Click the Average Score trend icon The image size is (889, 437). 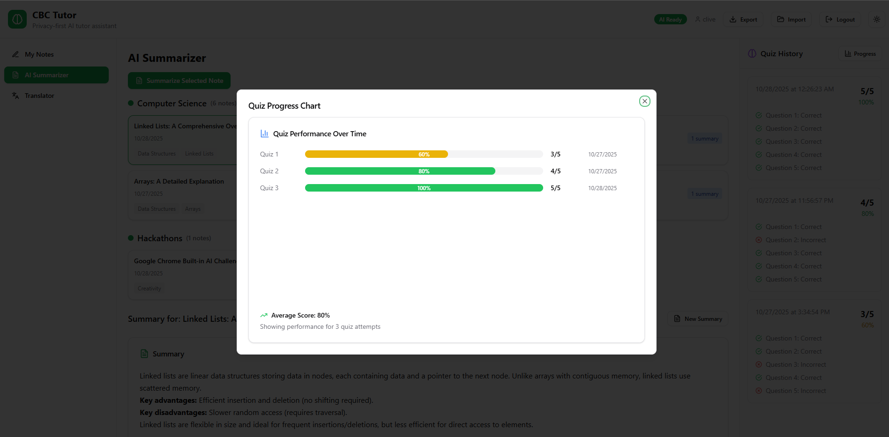(264, 315)
